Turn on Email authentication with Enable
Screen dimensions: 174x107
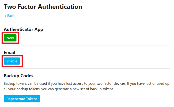pos(12,61)
